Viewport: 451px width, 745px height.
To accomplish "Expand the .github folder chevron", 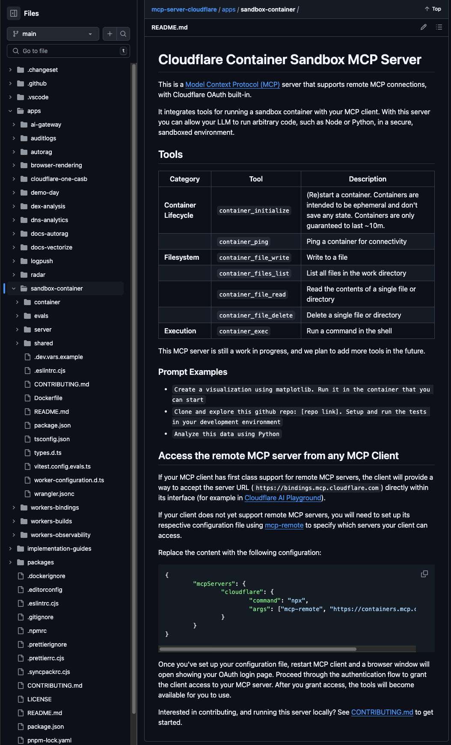I will pyautogui.click(x=10, y=83).
